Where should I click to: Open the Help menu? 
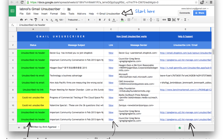(91, 14)
